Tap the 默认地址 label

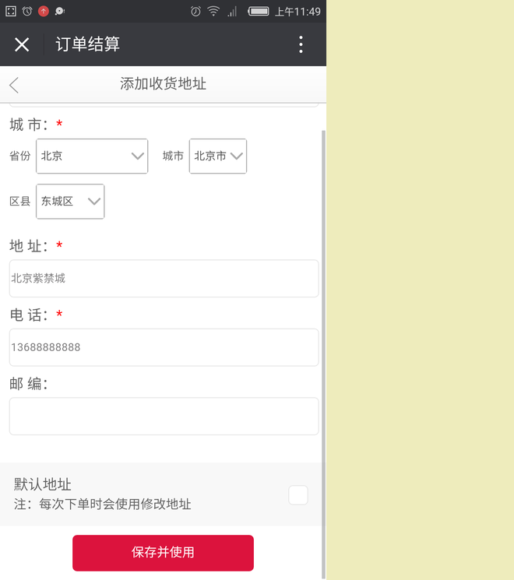(43, 483)
